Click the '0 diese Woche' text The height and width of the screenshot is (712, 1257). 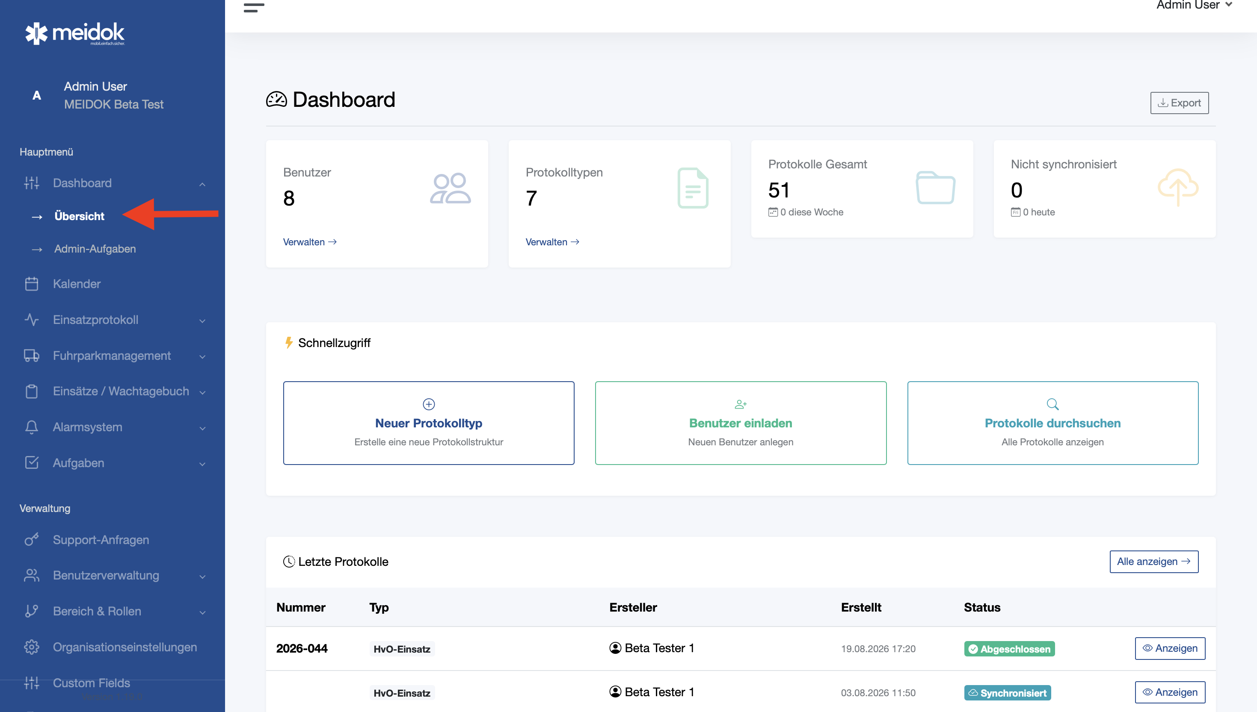(x=812, y=212)
